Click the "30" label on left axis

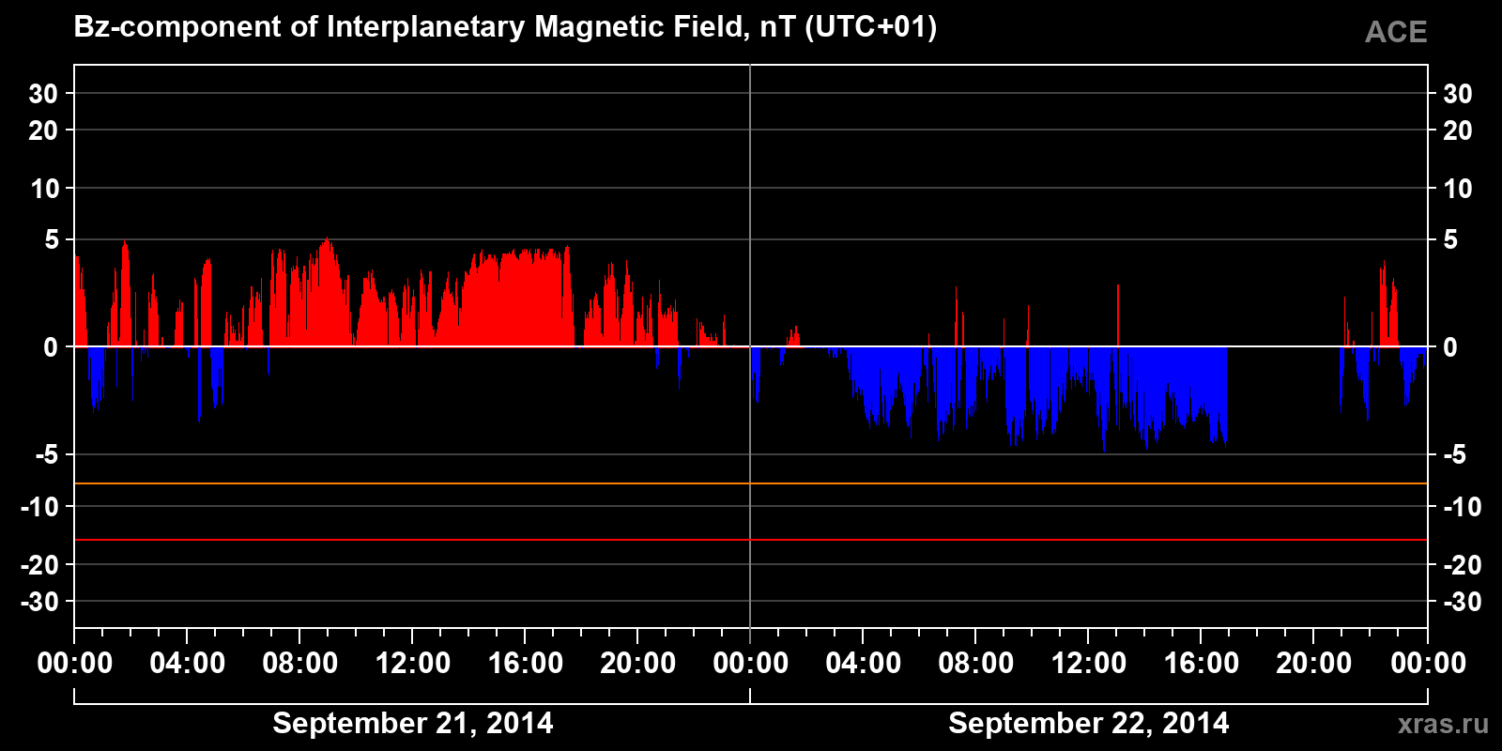(43, 94)
